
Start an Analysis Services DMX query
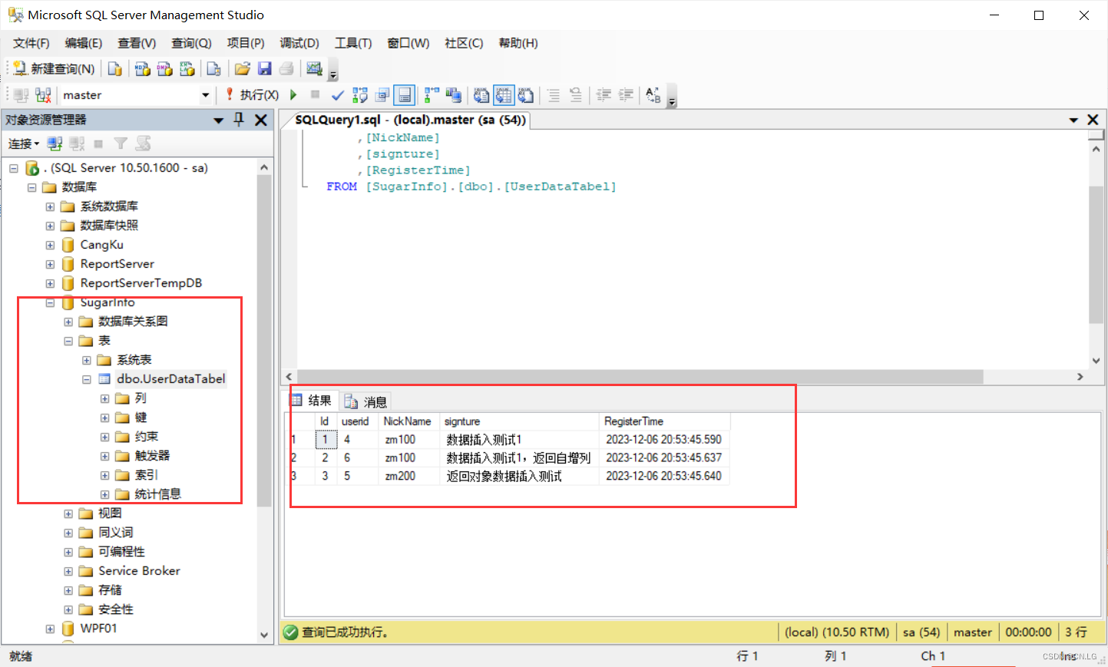[x=165, y=69]
